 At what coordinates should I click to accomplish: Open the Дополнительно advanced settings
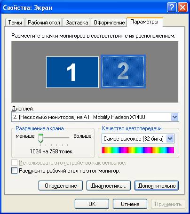pos(157,186)
